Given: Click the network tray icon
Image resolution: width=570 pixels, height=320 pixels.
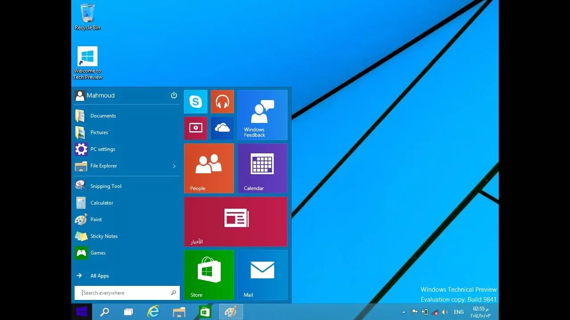Looking at the screenshot, I should (x=435, y=312).
